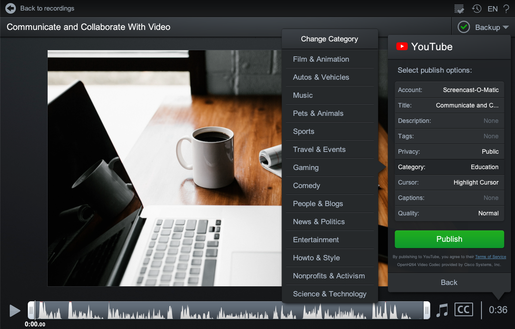This screenshot has height=329, width=515.
Task: Click the background music note icon
Action: click(x=442, y=310)
